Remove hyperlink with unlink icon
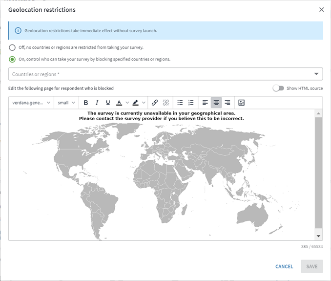This screenshot has height=281, width=331. coord(166,103)
